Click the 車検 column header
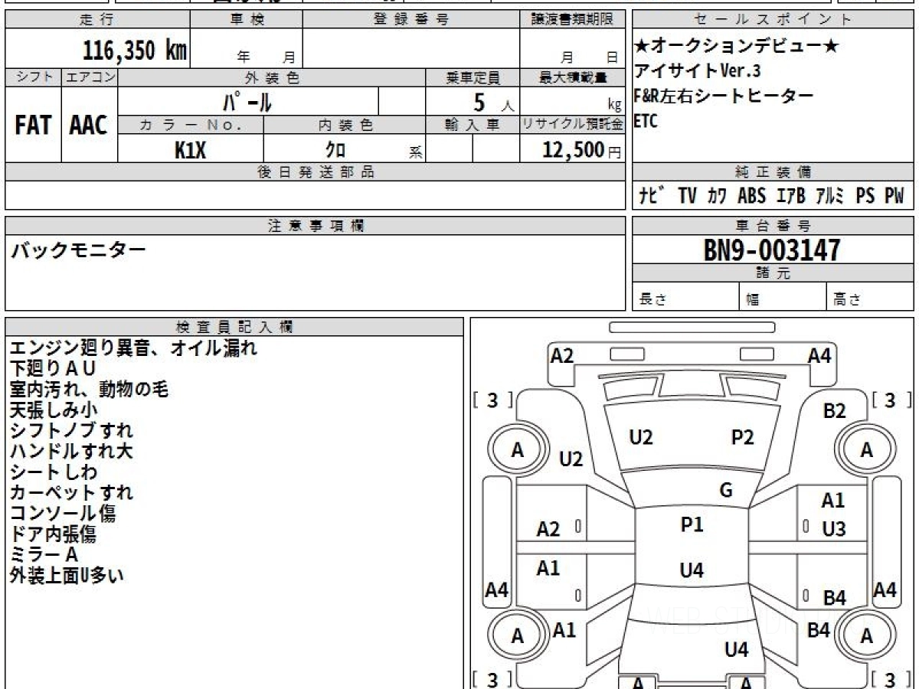 coord(247,19)
